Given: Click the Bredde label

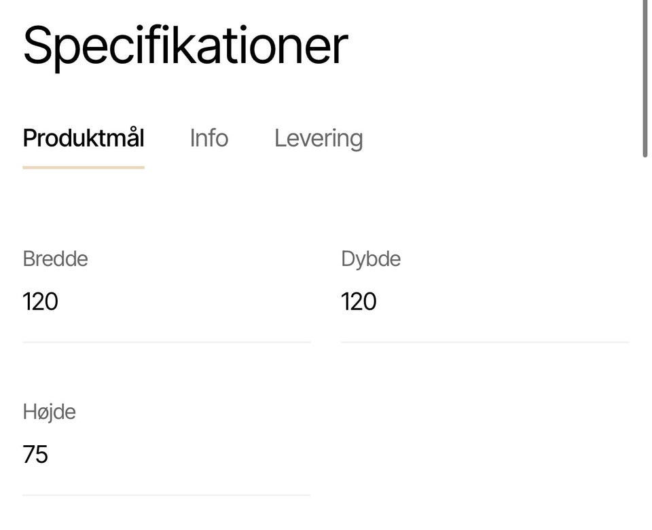Looking at the screenshot, I should [55, 259].
